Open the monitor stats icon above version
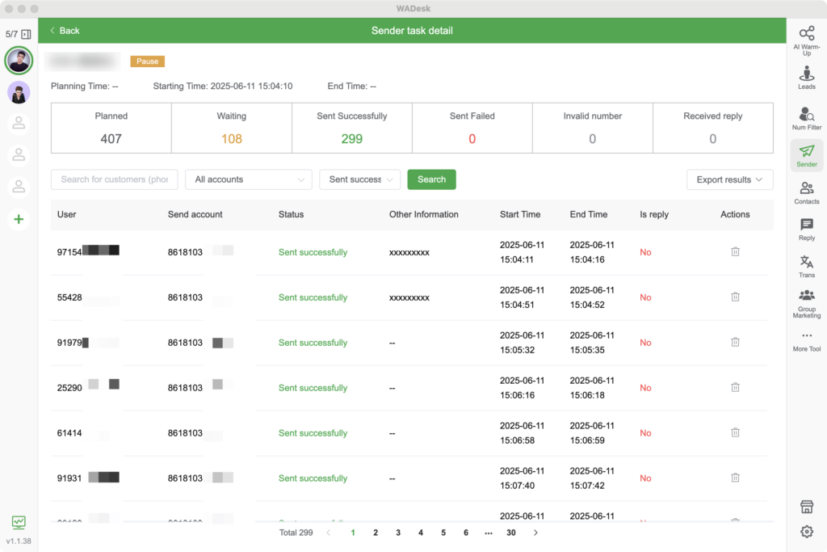Viewport: 827px width, 552px height. tap(19, 522)
